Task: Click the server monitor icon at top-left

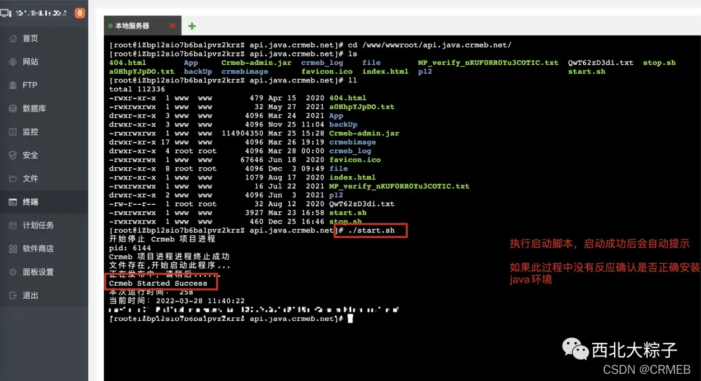Action: [x=6, y=13]
